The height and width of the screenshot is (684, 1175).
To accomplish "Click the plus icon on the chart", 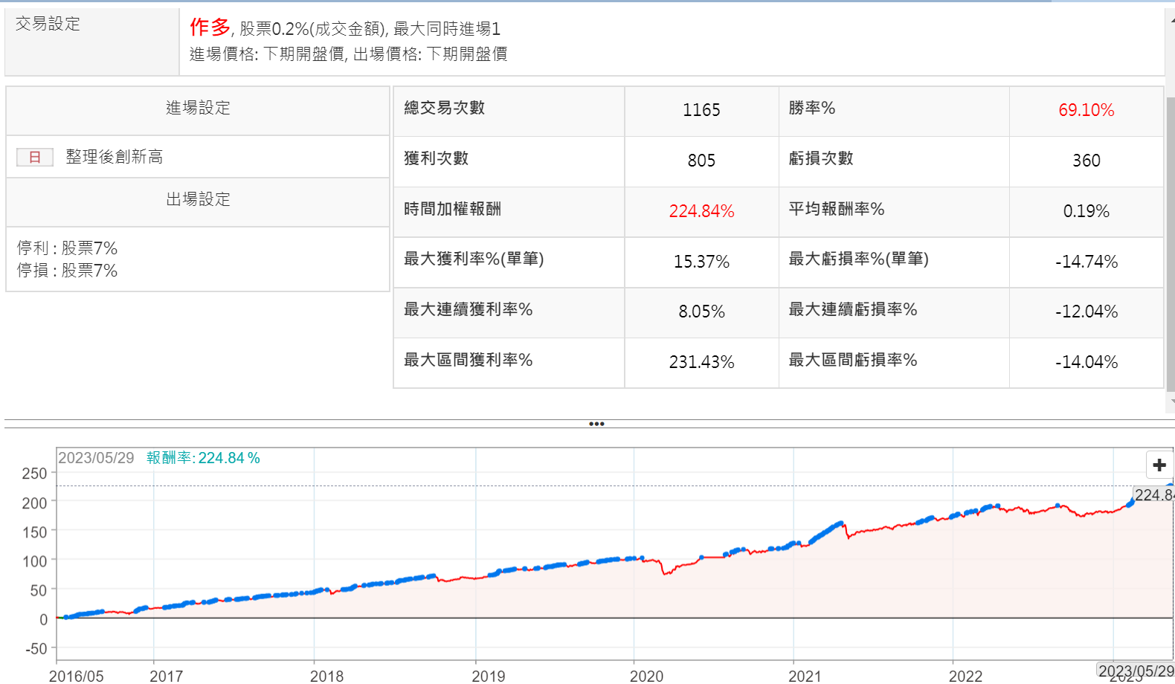I will tap(1159, 465).
